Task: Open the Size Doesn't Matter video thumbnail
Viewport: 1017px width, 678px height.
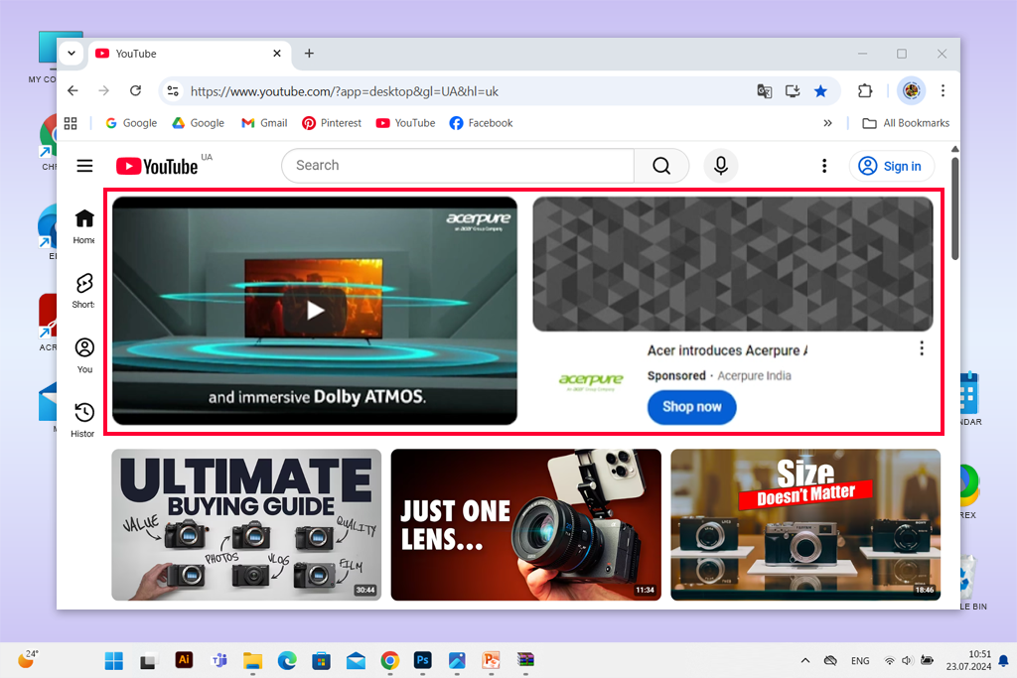Action: (805, 524)
